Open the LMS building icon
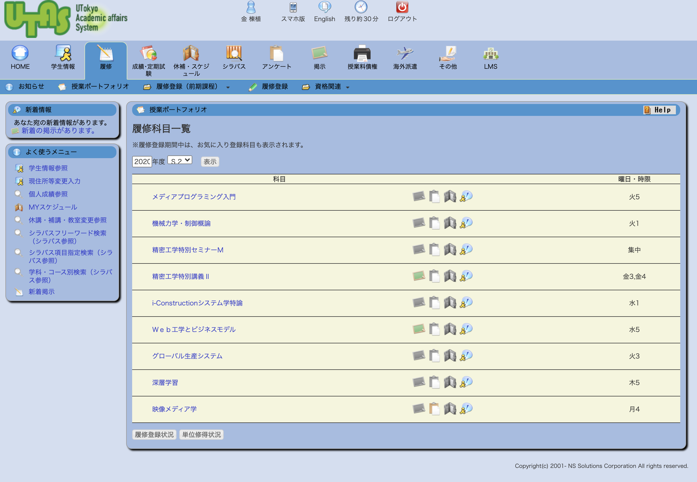Screen dimensions: 697x482 pyautogui.click(x=490, y=54)
